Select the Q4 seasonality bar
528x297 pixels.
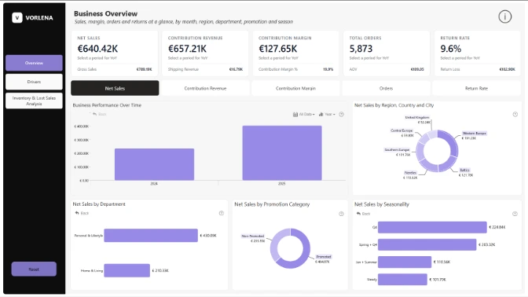tap(432, 227)
